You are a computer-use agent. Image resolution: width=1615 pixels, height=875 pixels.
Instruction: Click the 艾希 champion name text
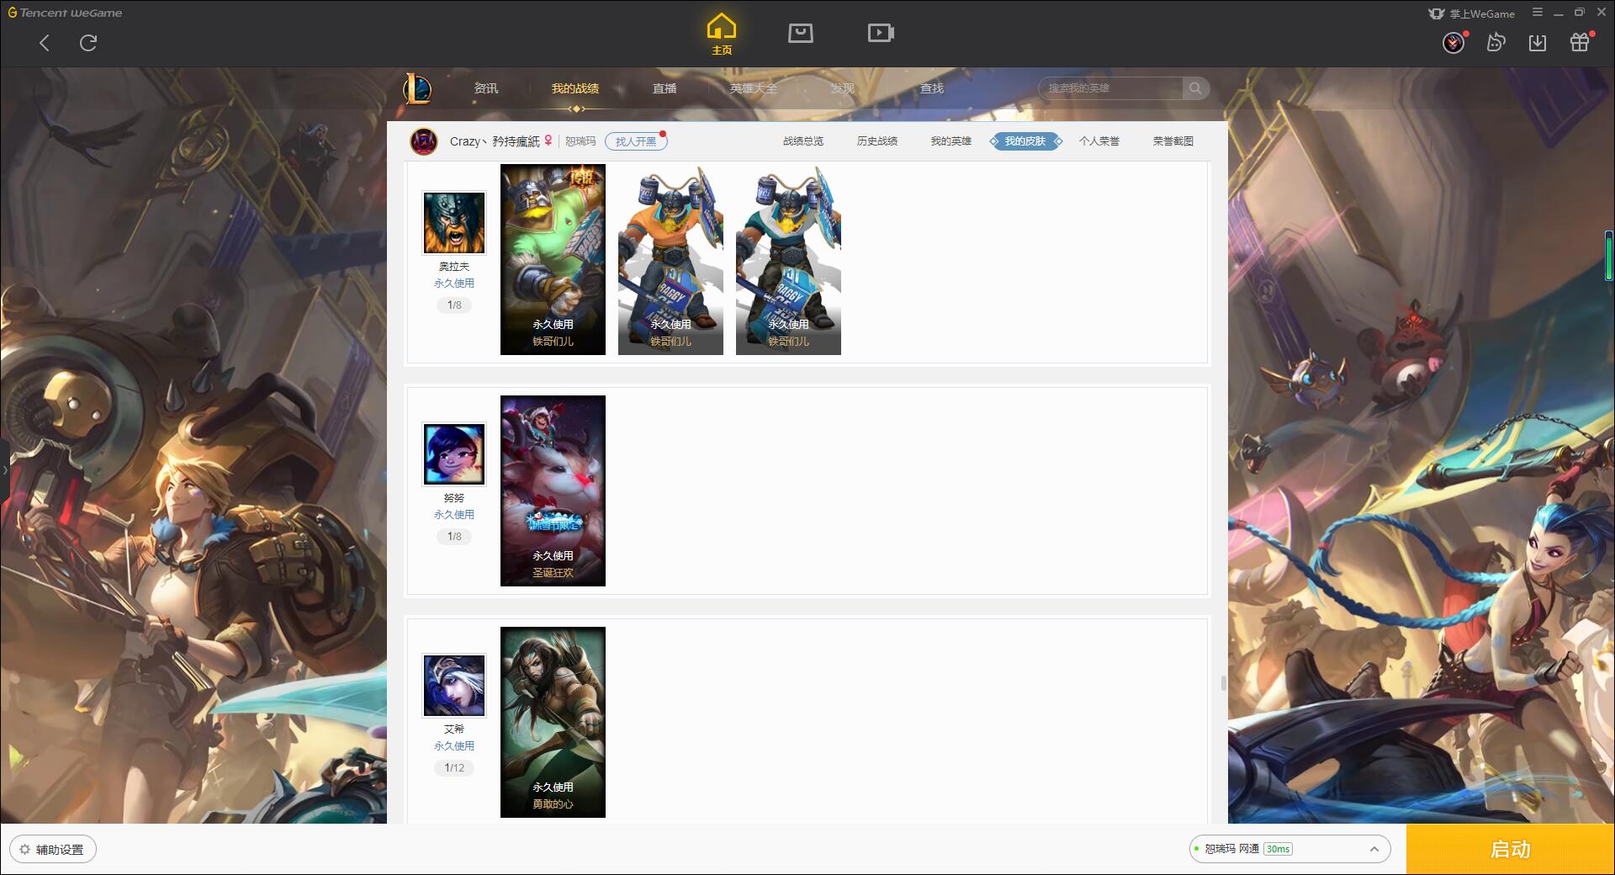454,729
